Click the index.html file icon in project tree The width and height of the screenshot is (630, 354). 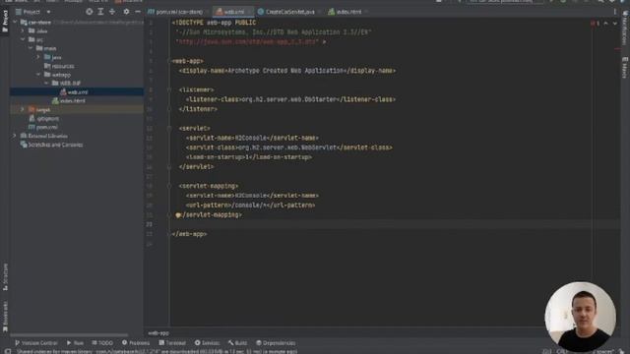55,101
